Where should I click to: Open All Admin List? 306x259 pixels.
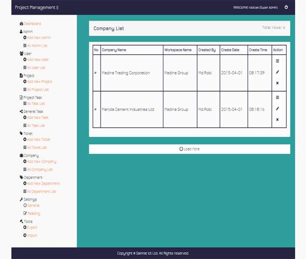[37, 46]
